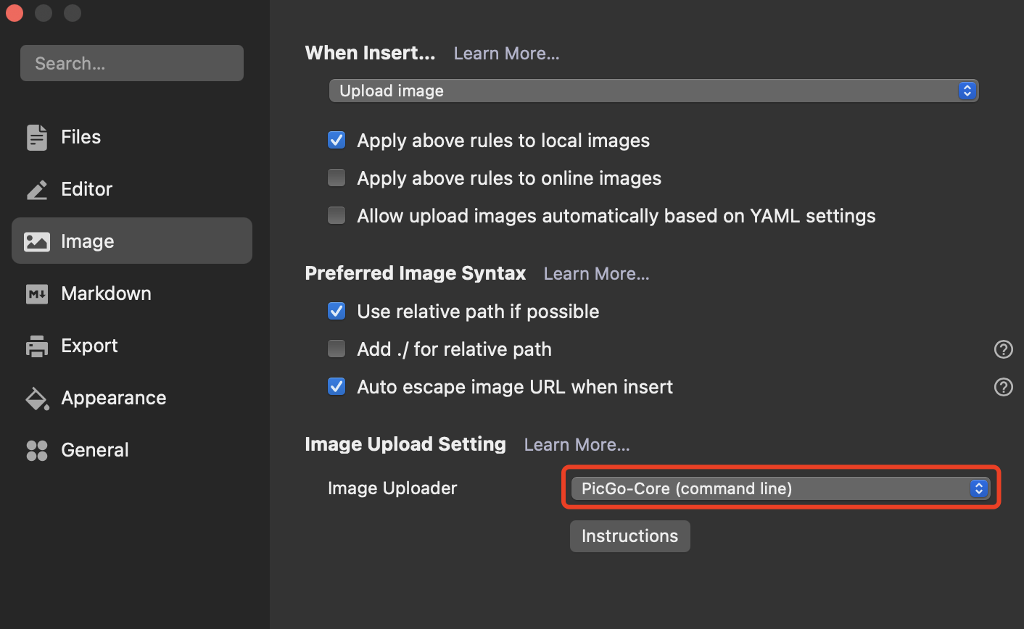The height and width of the screenshot is (629, 1024).
Task: Toggle Use relative path if possible
Action: click(x=336, y=311)
